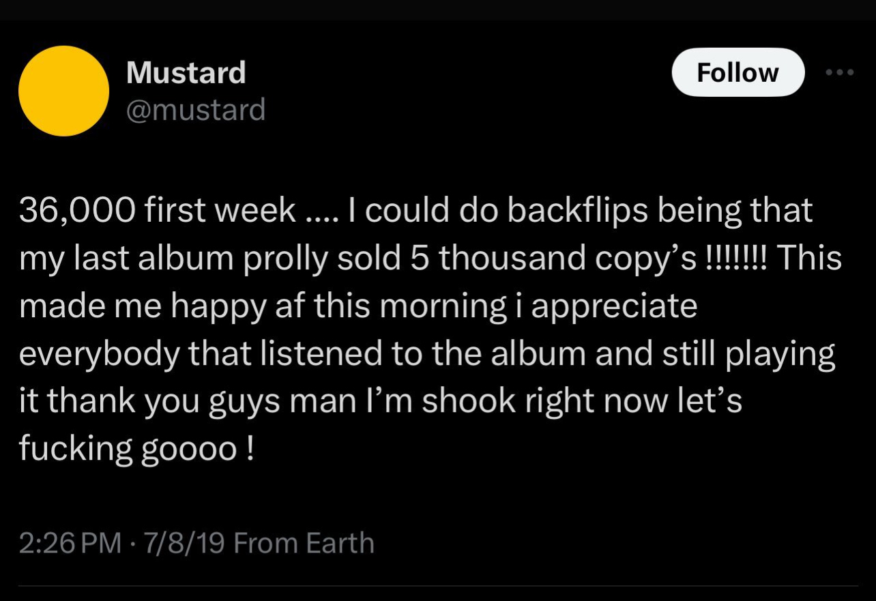Click the word "everybody" in the tweet
The width and height of the screenshot is (876, 601).
[x=98, y=354]
